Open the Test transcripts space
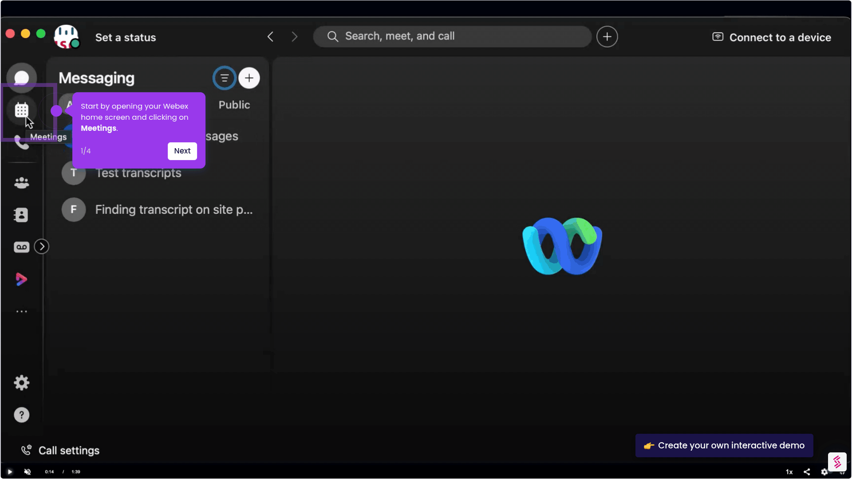 [158, 173]
